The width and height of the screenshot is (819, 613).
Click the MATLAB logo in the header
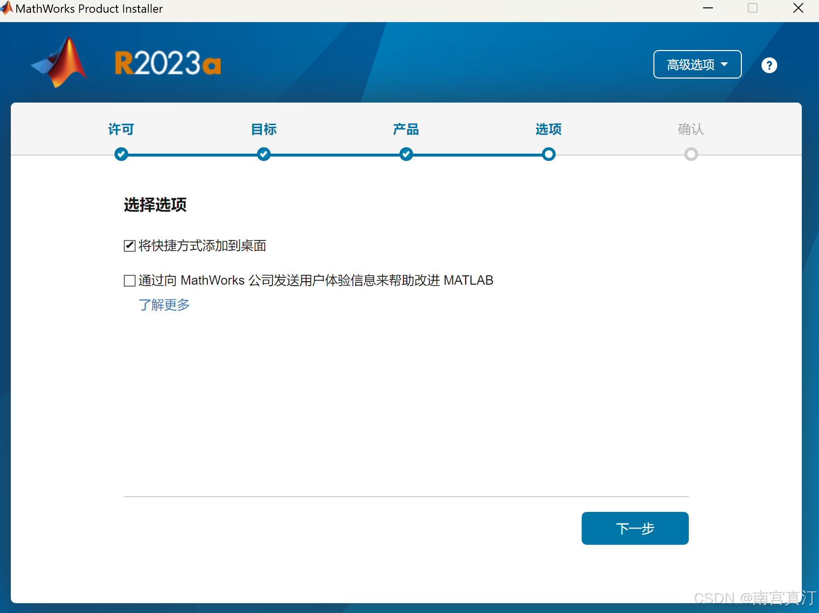(x=59, y=63)
